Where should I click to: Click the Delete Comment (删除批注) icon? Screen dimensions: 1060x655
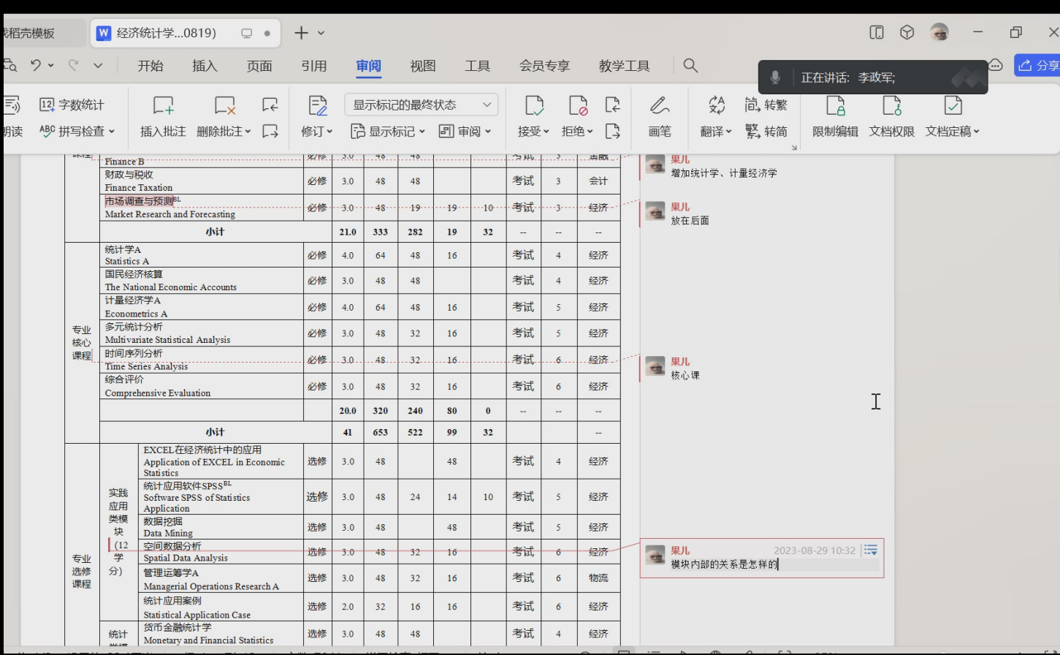point(224,107)
